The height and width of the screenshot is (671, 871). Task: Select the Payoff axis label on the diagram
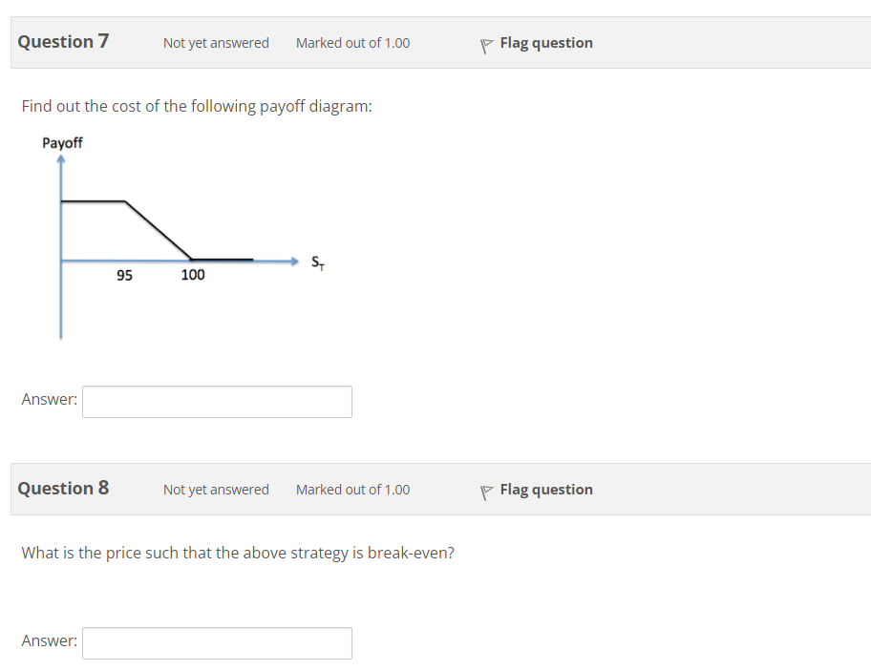click(61, 142)
